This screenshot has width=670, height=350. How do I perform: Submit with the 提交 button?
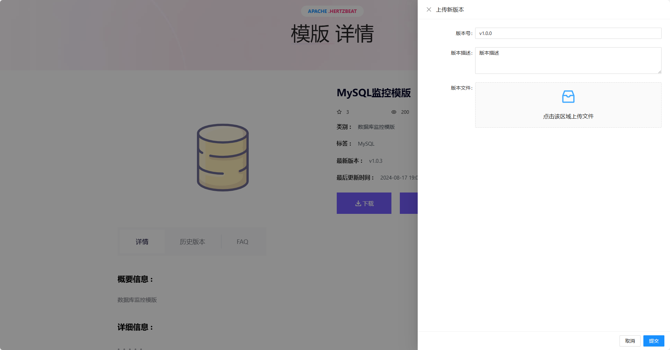(654, 341)
